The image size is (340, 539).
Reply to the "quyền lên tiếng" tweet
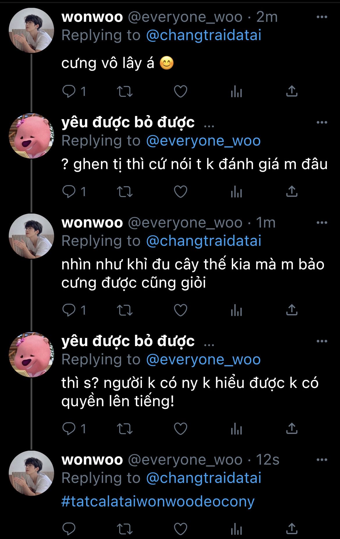tap(69, 429)
